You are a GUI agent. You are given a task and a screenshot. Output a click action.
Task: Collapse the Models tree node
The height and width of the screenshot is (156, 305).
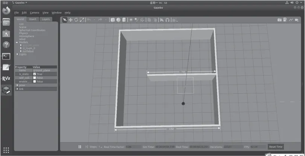(17, 42)
